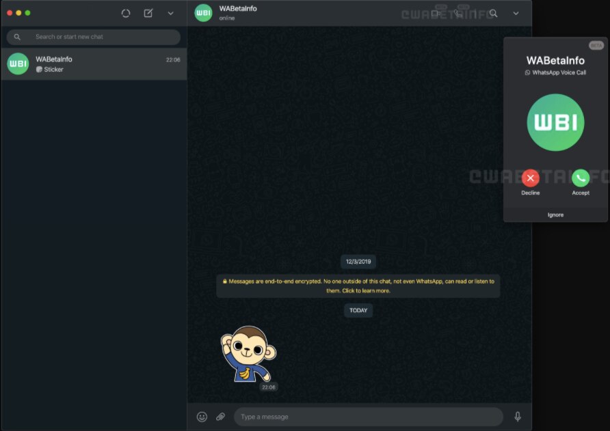Search within the WABetaInfo conversation
Screen dimensions: 610x431
[x=493, y=13]
